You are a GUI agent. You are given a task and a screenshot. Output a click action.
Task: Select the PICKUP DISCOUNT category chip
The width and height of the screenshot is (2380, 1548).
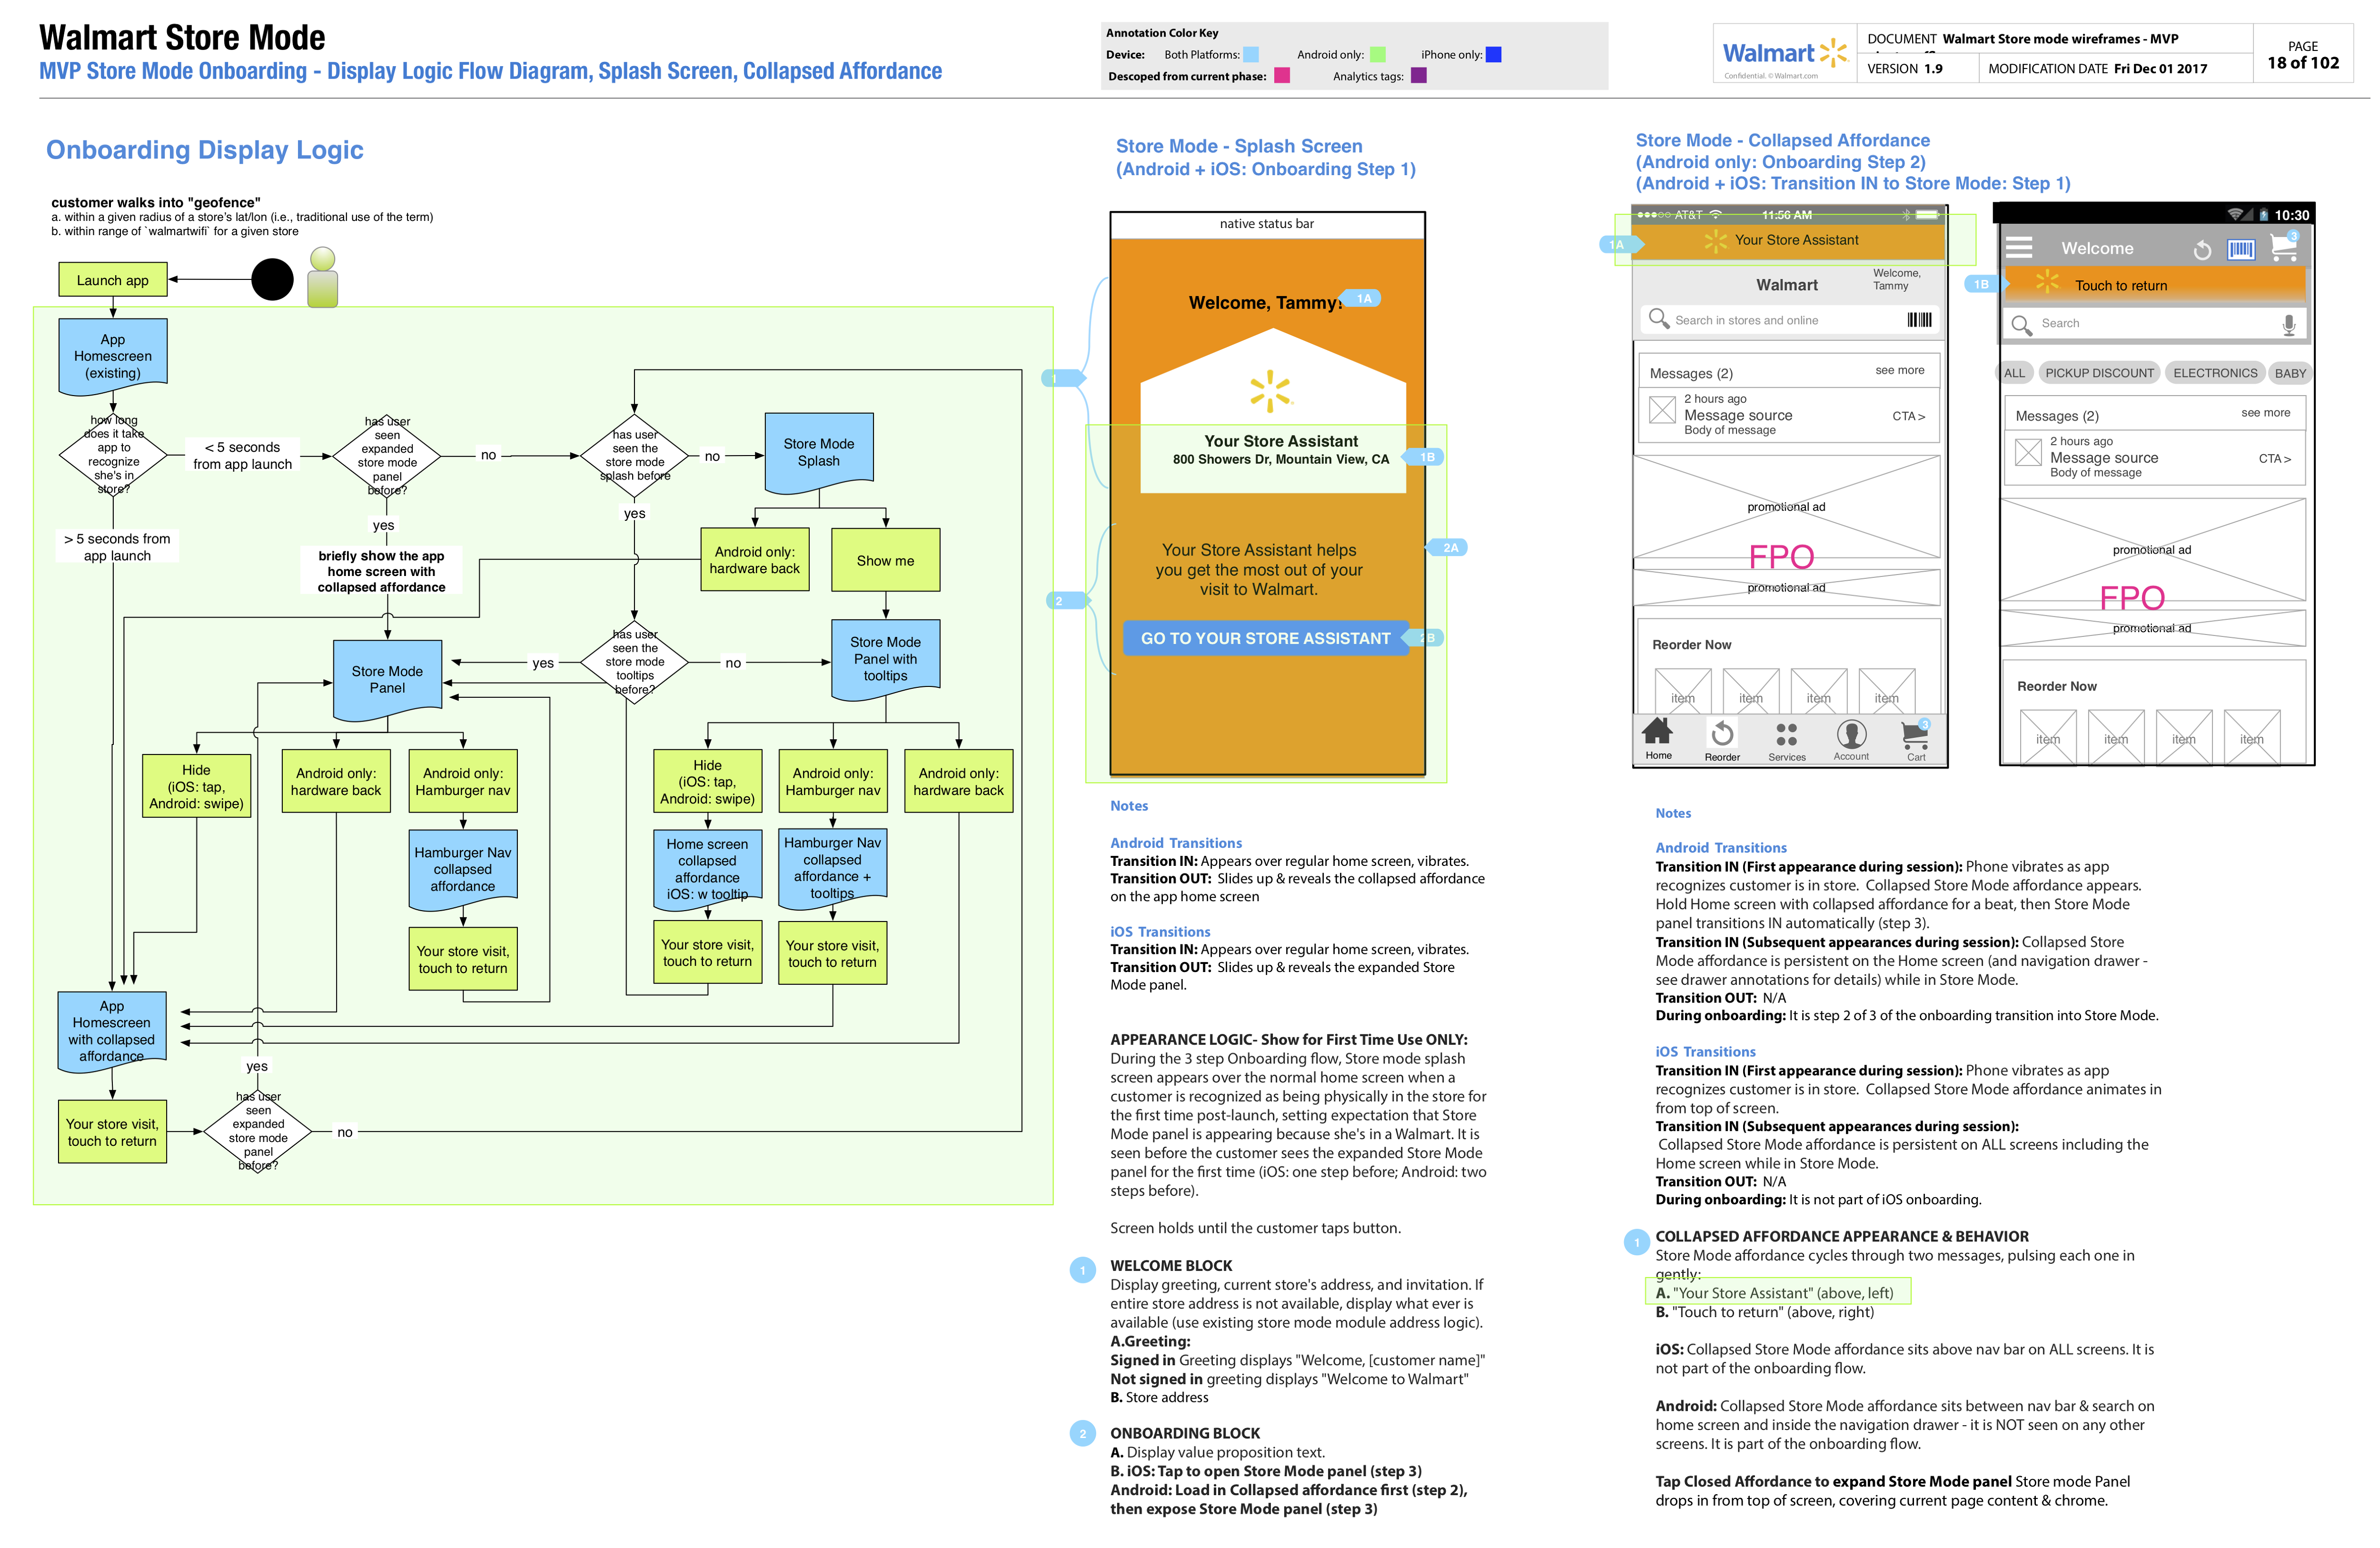2099,373
